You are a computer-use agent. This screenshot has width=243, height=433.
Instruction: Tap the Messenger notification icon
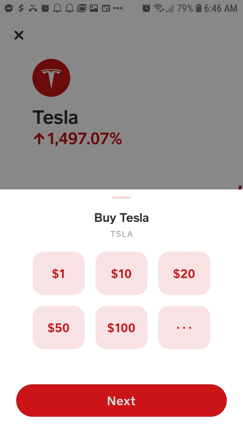pyautogui.click(x=9, y=8)
